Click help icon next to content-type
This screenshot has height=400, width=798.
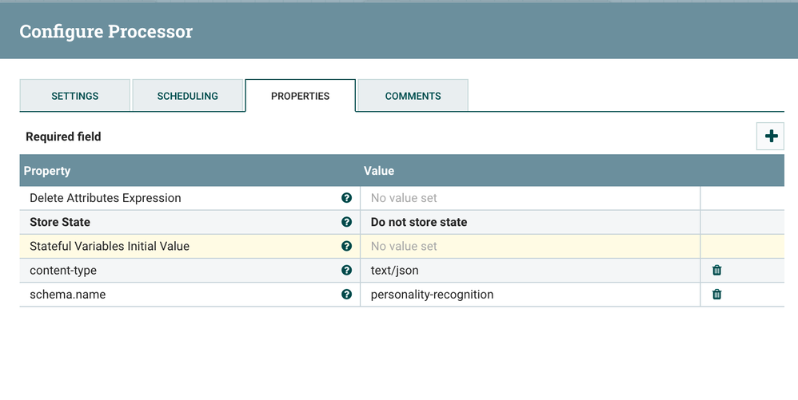[x=346, y=270]
